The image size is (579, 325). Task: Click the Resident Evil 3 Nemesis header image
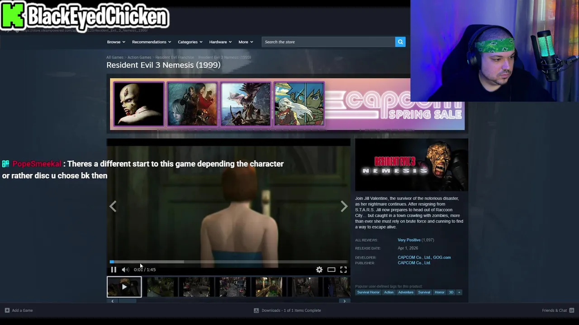pos(412,165)
